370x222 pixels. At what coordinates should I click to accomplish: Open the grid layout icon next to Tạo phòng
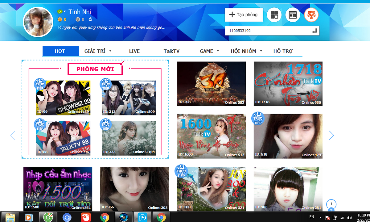click(274, 15)
